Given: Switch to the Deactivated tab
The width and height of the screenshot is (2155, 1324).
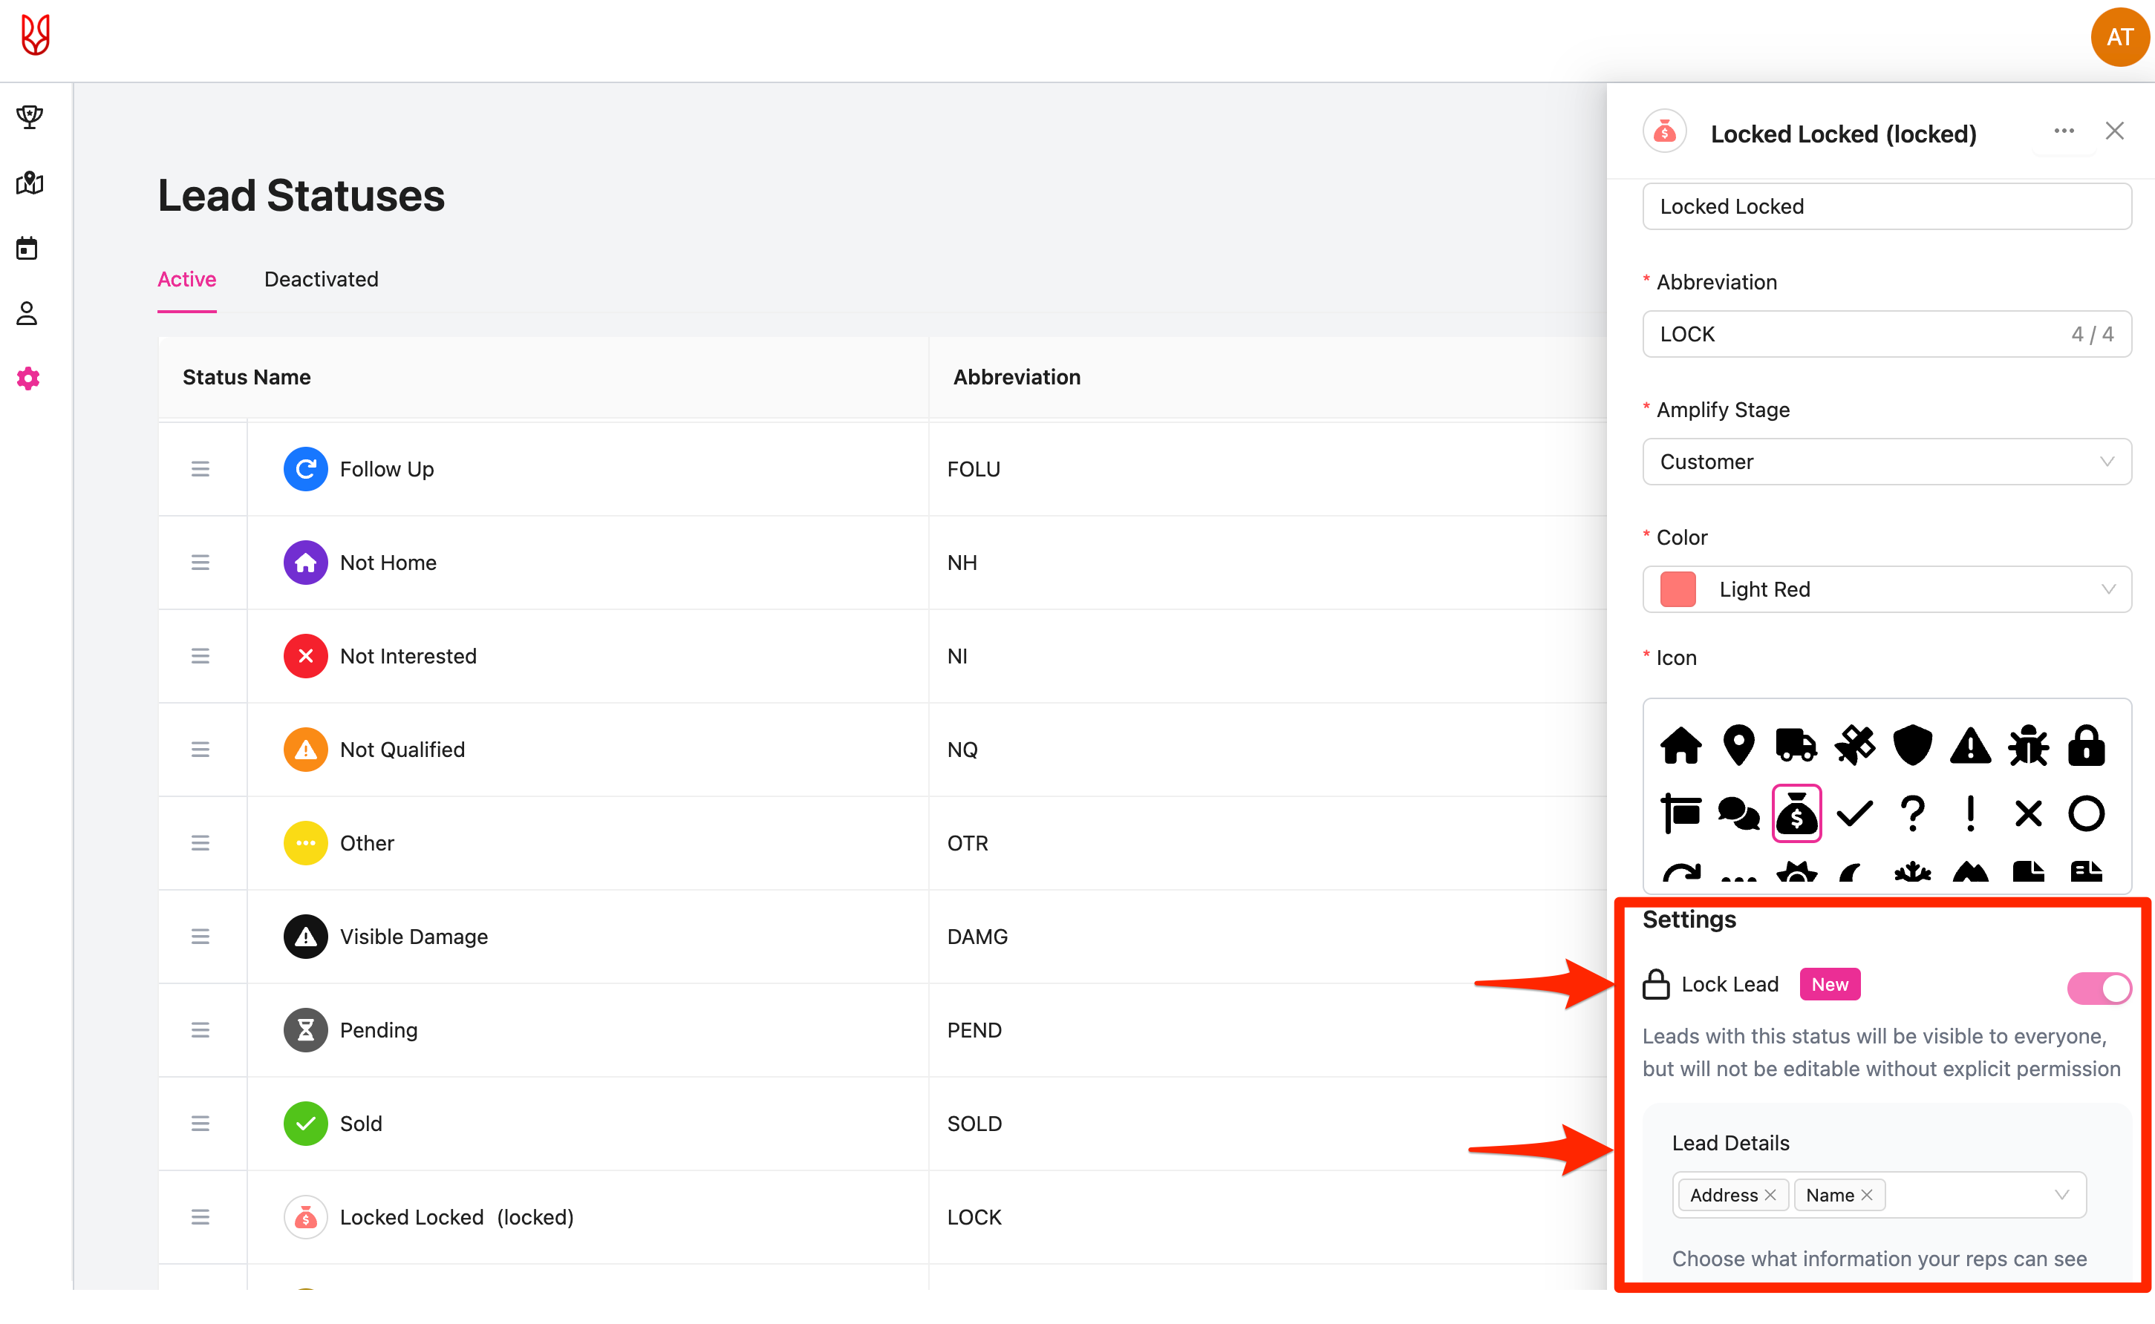Looking at the screenshot, I should point(321,279).
